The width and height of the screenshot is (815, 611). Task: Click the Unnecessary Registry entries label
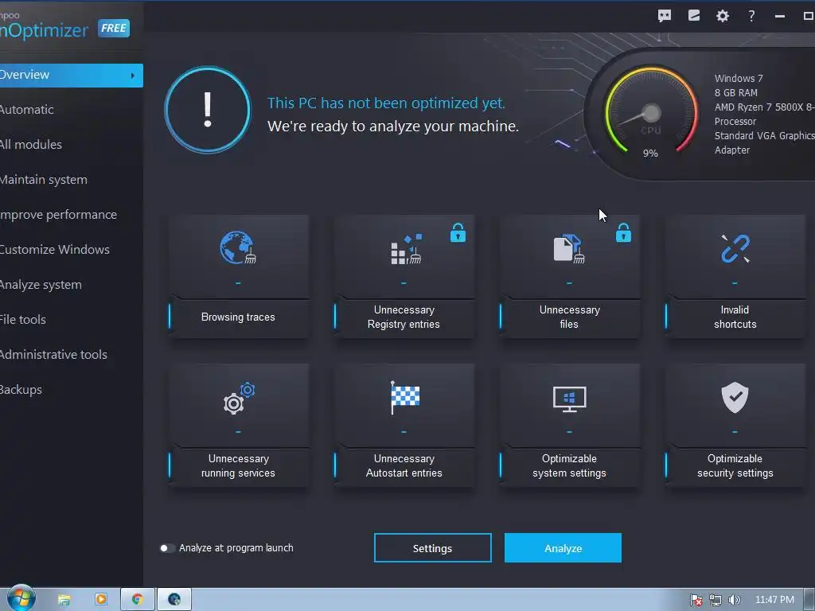[404, 317]
